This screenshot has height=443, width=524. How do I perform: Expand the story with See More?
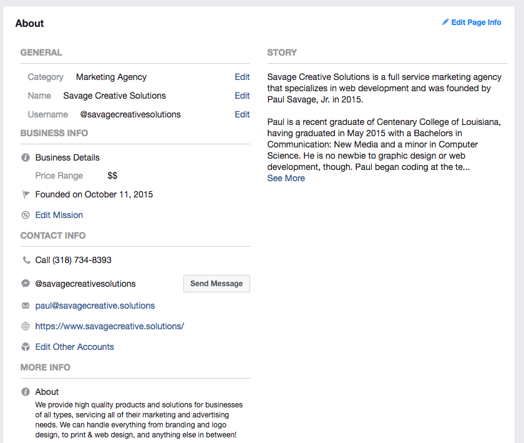pos(286,178)
